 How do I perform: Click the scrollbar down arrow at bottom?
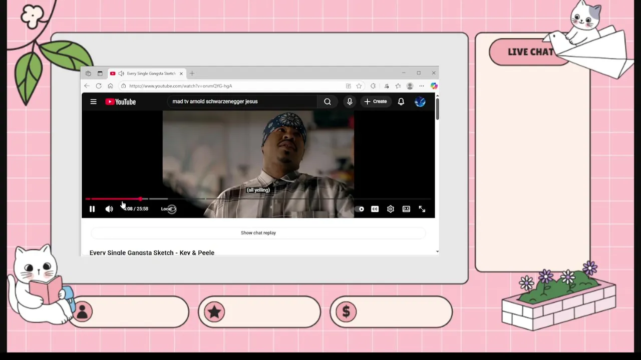(437, 251)
